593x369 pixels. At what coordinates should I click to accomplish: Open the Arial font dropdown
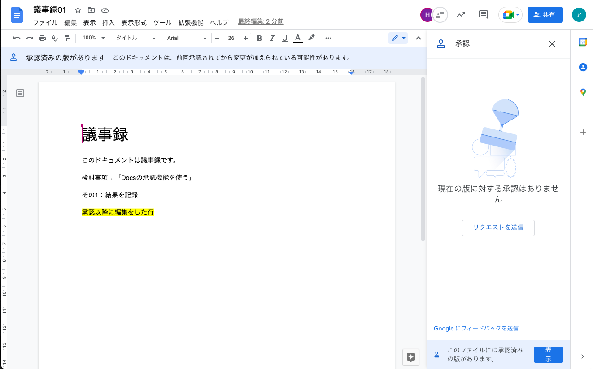[186, 38]
